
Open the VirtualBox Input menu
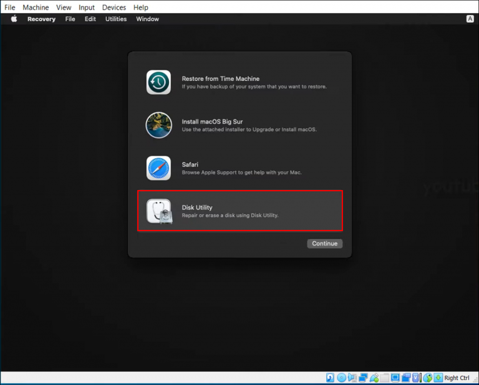pos(87,7)
